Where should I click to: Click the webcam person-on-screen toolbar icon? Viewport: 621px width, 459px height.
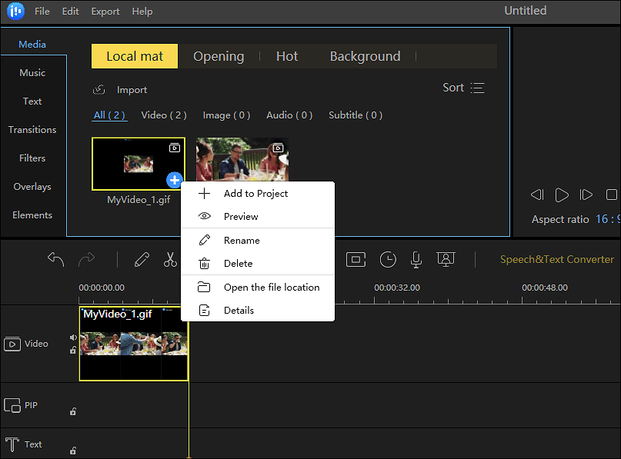tap(446, 260)
